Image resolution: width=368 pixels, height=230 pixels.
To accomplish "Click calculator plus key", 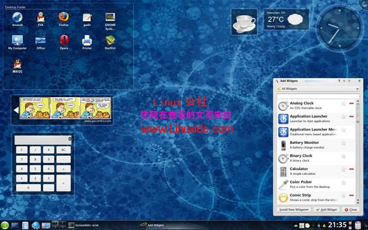I will coord(63,168).
